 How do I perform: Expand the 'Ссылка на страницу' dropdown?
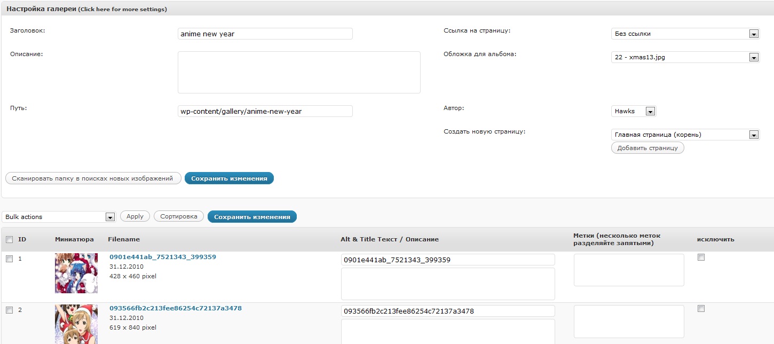click(685, 34)
